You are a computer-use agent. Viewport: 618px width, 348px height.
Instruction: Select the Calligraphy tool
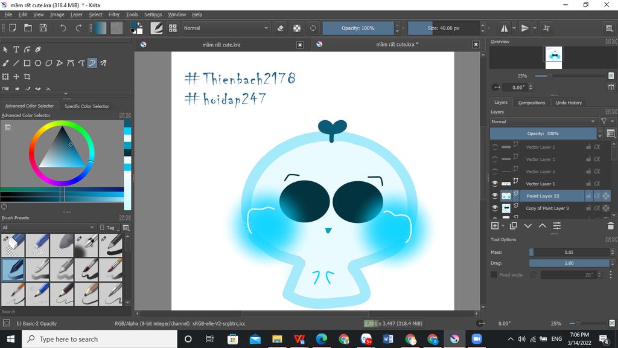point(38,50)
